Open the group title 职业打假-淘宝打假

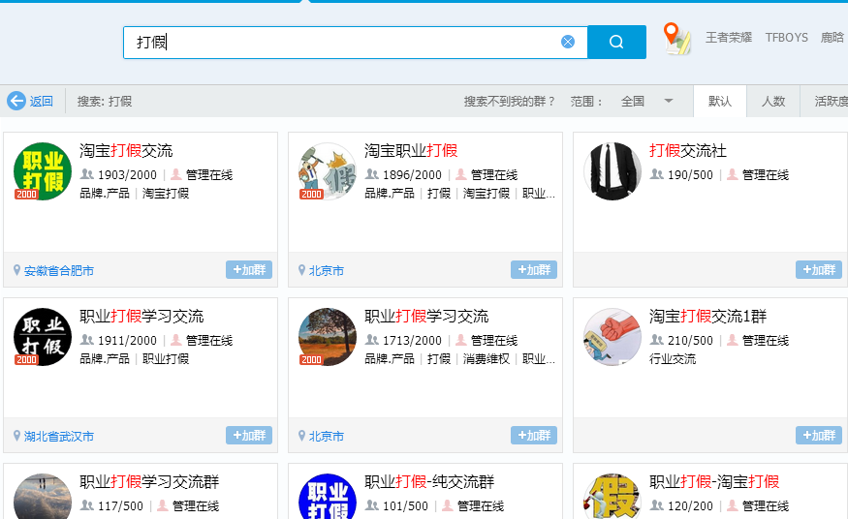point(714,482)
